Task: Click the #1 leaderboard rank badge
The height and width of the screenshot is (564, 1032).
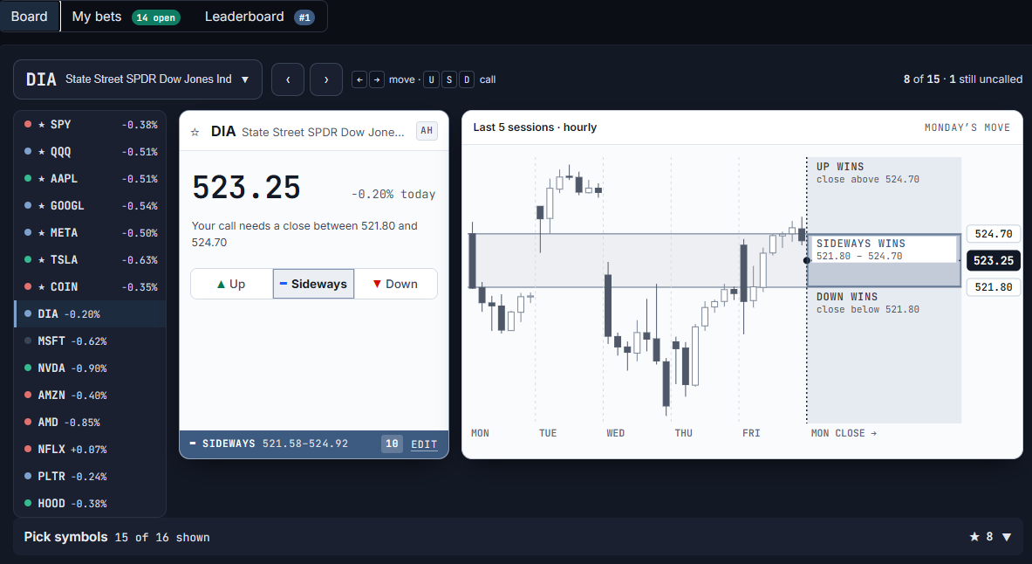Action: [x=304, y=17]
